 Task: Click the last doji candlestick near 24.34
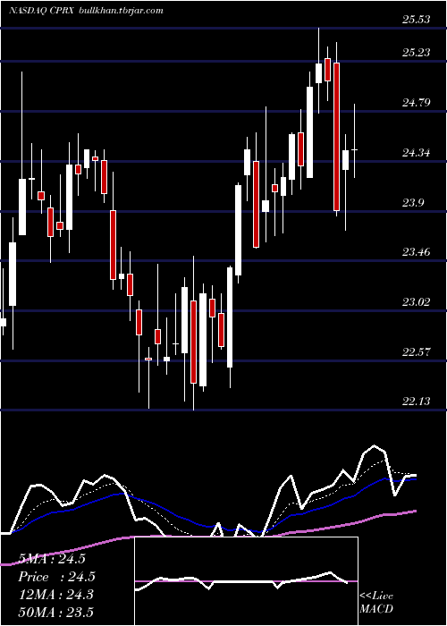tap(354, 149)
